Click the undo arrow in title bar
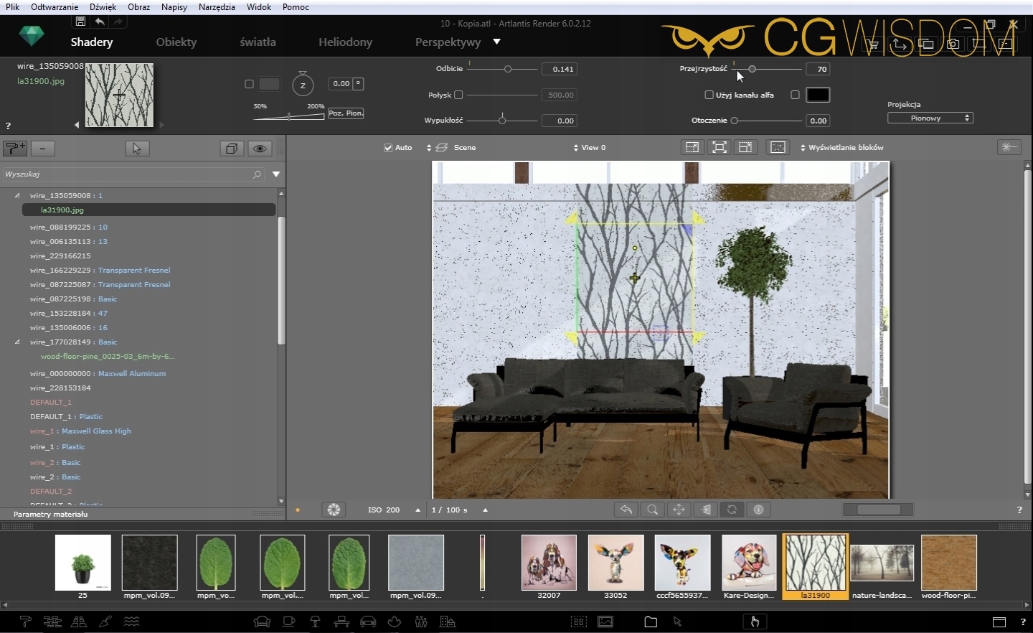 (100, 22)
